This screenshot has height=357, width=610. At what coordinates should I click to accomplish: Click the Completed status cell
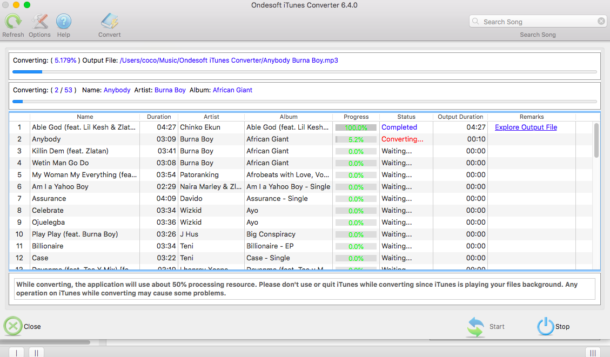pos(406,127)
